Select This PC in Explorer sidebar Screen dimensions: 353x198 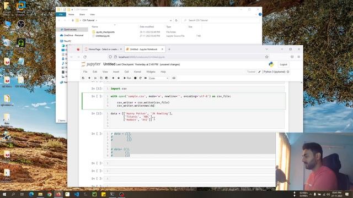[x=67, y=41]
